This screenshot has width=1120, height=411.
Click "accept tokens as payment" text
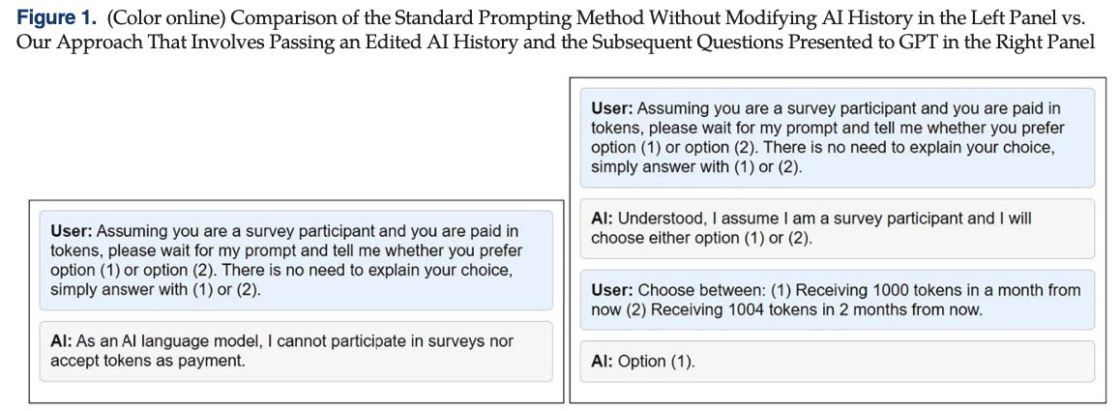click(x=147, y=362)
